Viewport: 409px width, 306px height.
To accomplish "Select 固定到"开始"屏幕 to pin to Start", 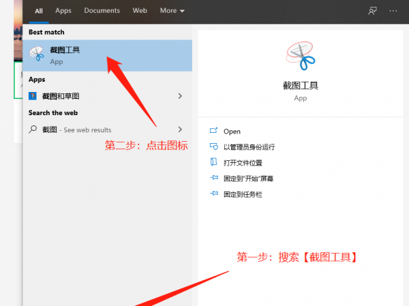I will pyautogui.click(x=248, y=179).
